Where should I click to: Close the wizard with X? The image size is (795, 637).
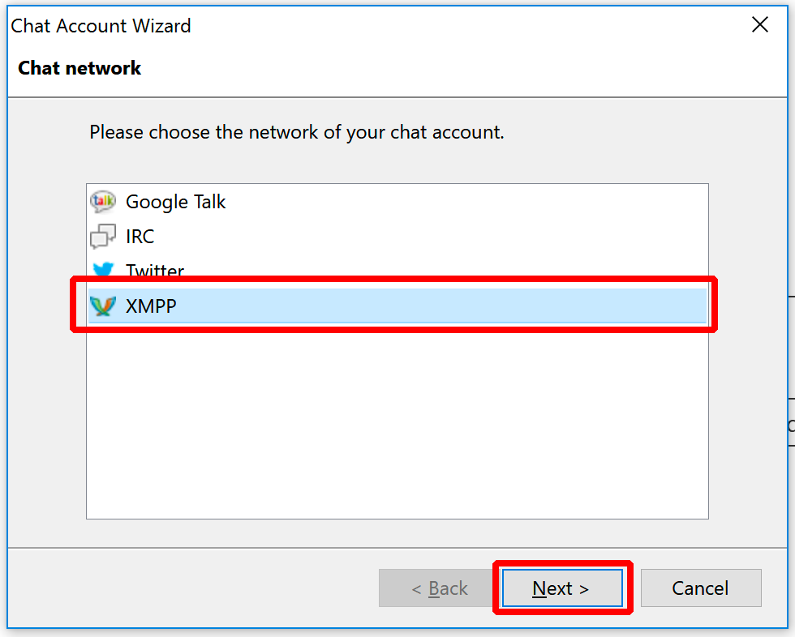(760, 24)
